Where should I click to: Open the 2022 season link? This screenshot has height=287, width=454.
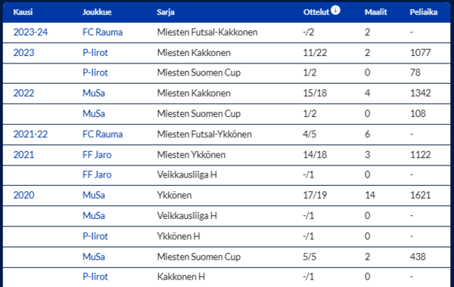(x=23, y=93)
